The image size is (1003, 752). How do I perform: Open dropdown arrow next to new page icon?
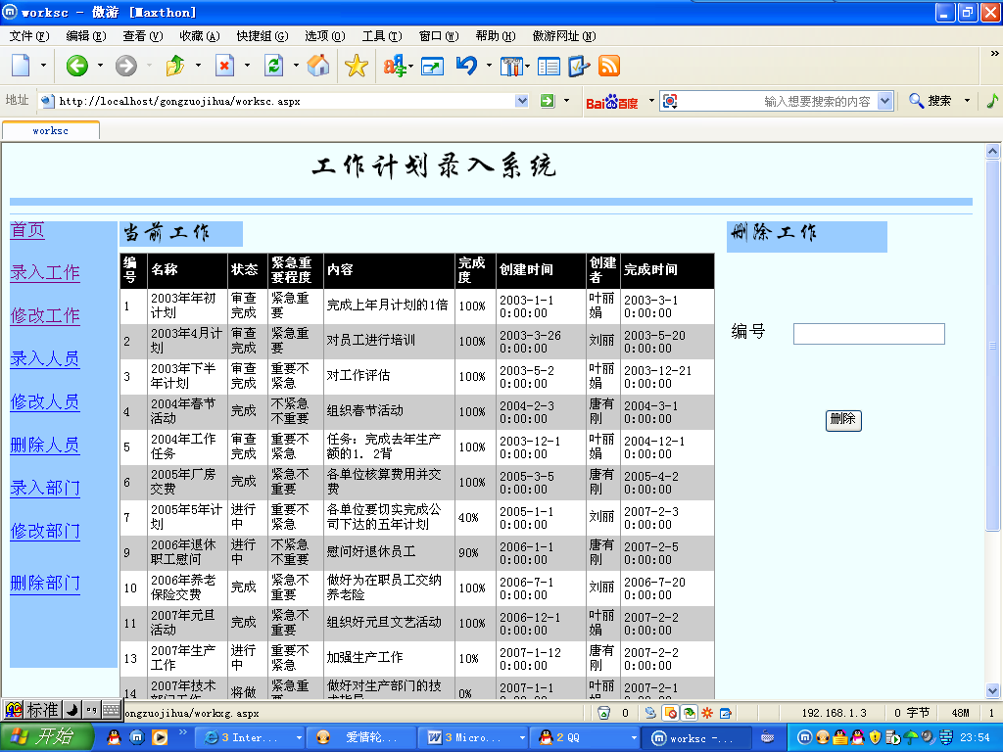coord(43,66)
